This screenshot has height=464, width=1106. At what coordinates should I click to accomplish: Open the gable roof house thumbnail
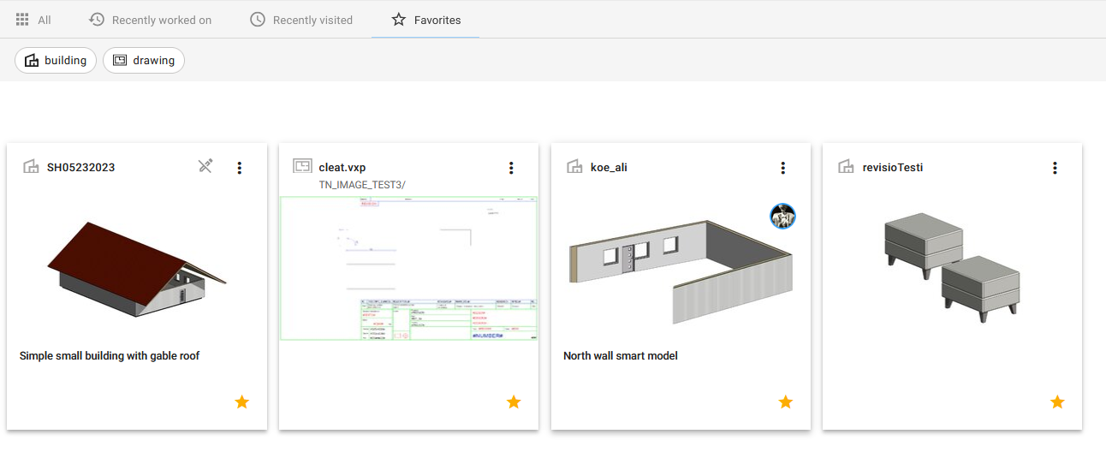pos(137,270)
